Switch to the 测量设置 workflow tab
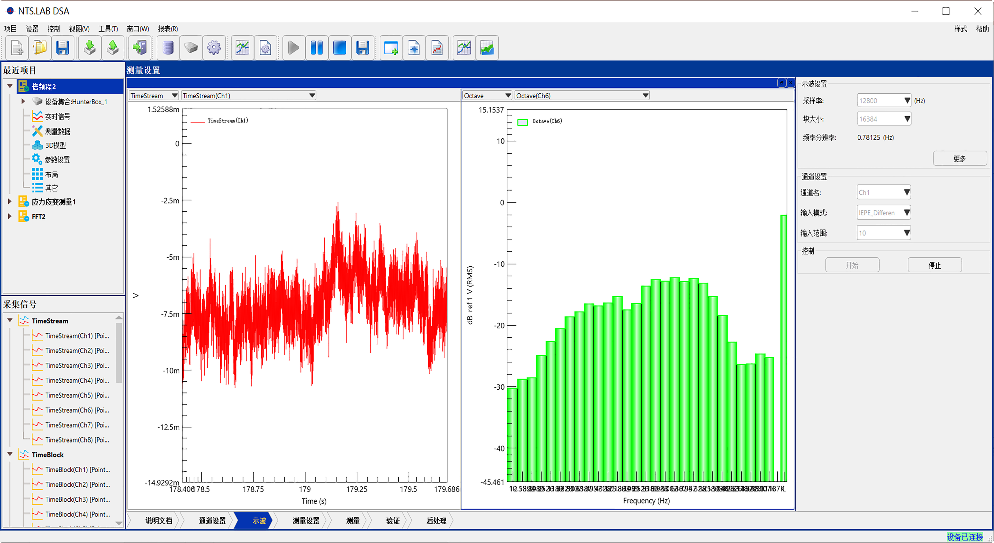This screenshot has height=543, width=994. pyautogui.click(x=306, y=521)
